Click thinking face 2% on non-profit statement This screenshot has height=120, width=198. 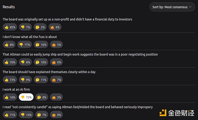(x=40, y=27)
